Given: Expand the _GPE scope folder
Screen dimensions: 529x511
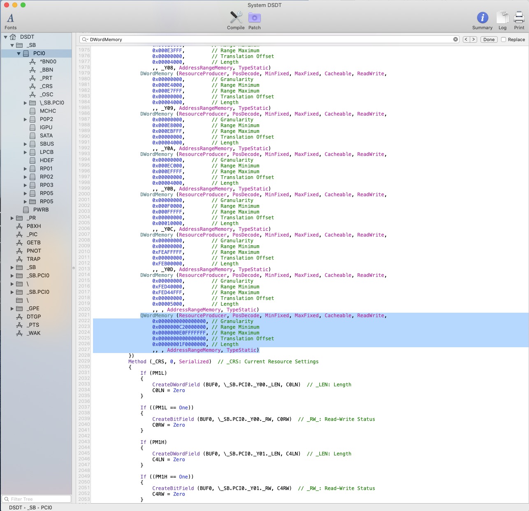Looking at the screenshot, I should [12, 309].
